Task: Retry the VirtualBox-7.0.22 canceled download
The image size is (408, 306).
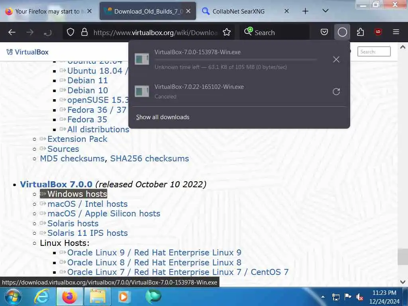Action: pos(336,92)
